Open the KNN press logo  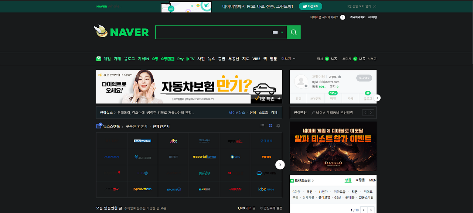[x=235, y=189]
